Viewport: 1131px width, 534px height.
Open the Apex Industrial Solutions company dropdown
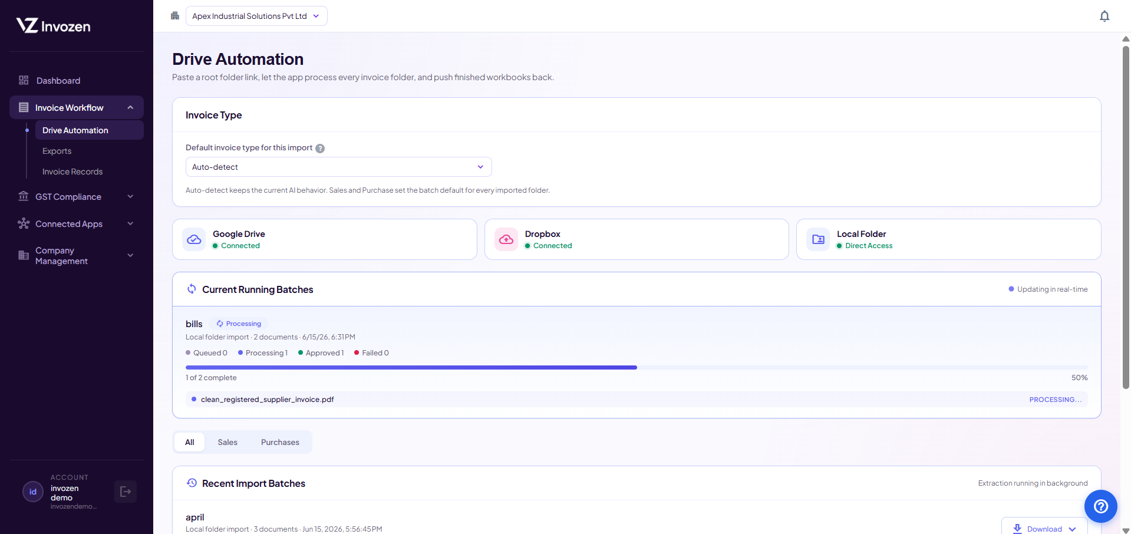tap(256, 16)
